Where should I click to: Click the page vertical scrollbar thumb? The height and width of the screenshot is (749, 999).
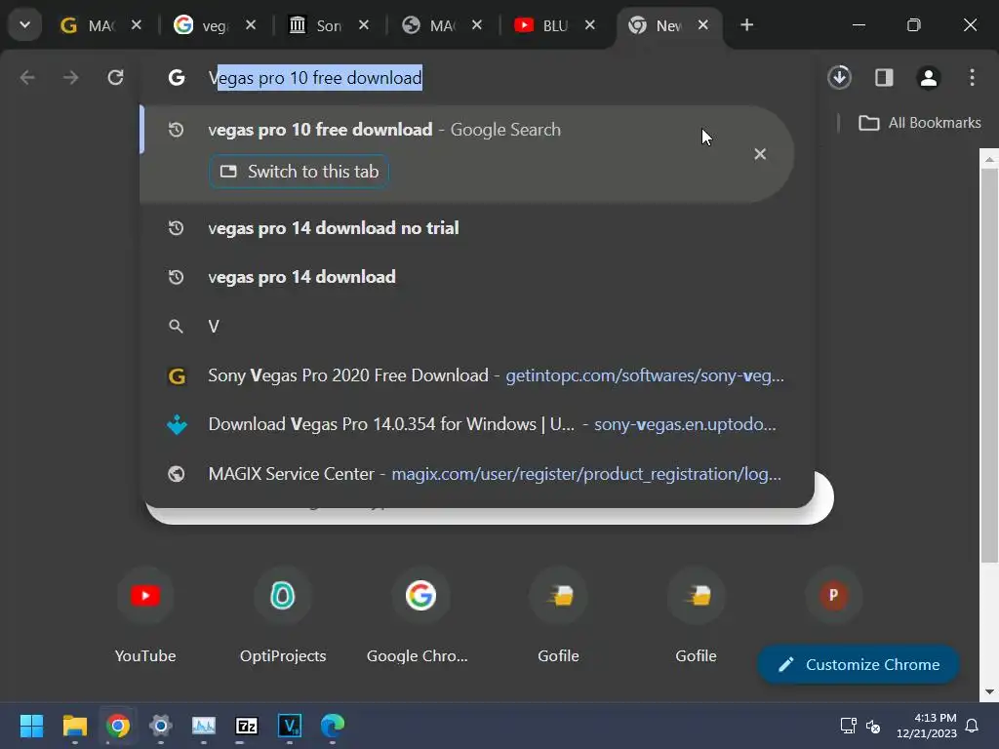[989, 365]
